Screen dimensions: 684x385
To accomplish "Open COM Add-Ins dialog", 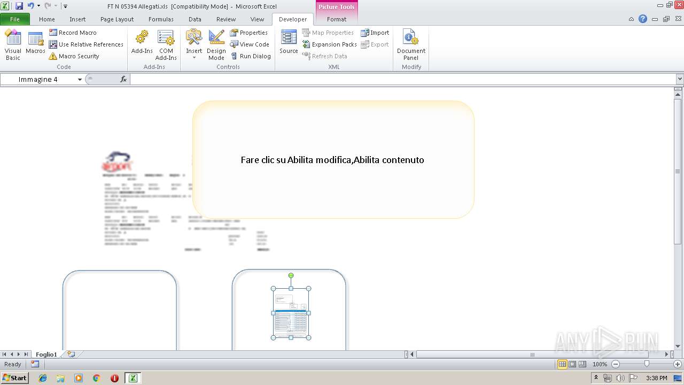I will (166, 45).
